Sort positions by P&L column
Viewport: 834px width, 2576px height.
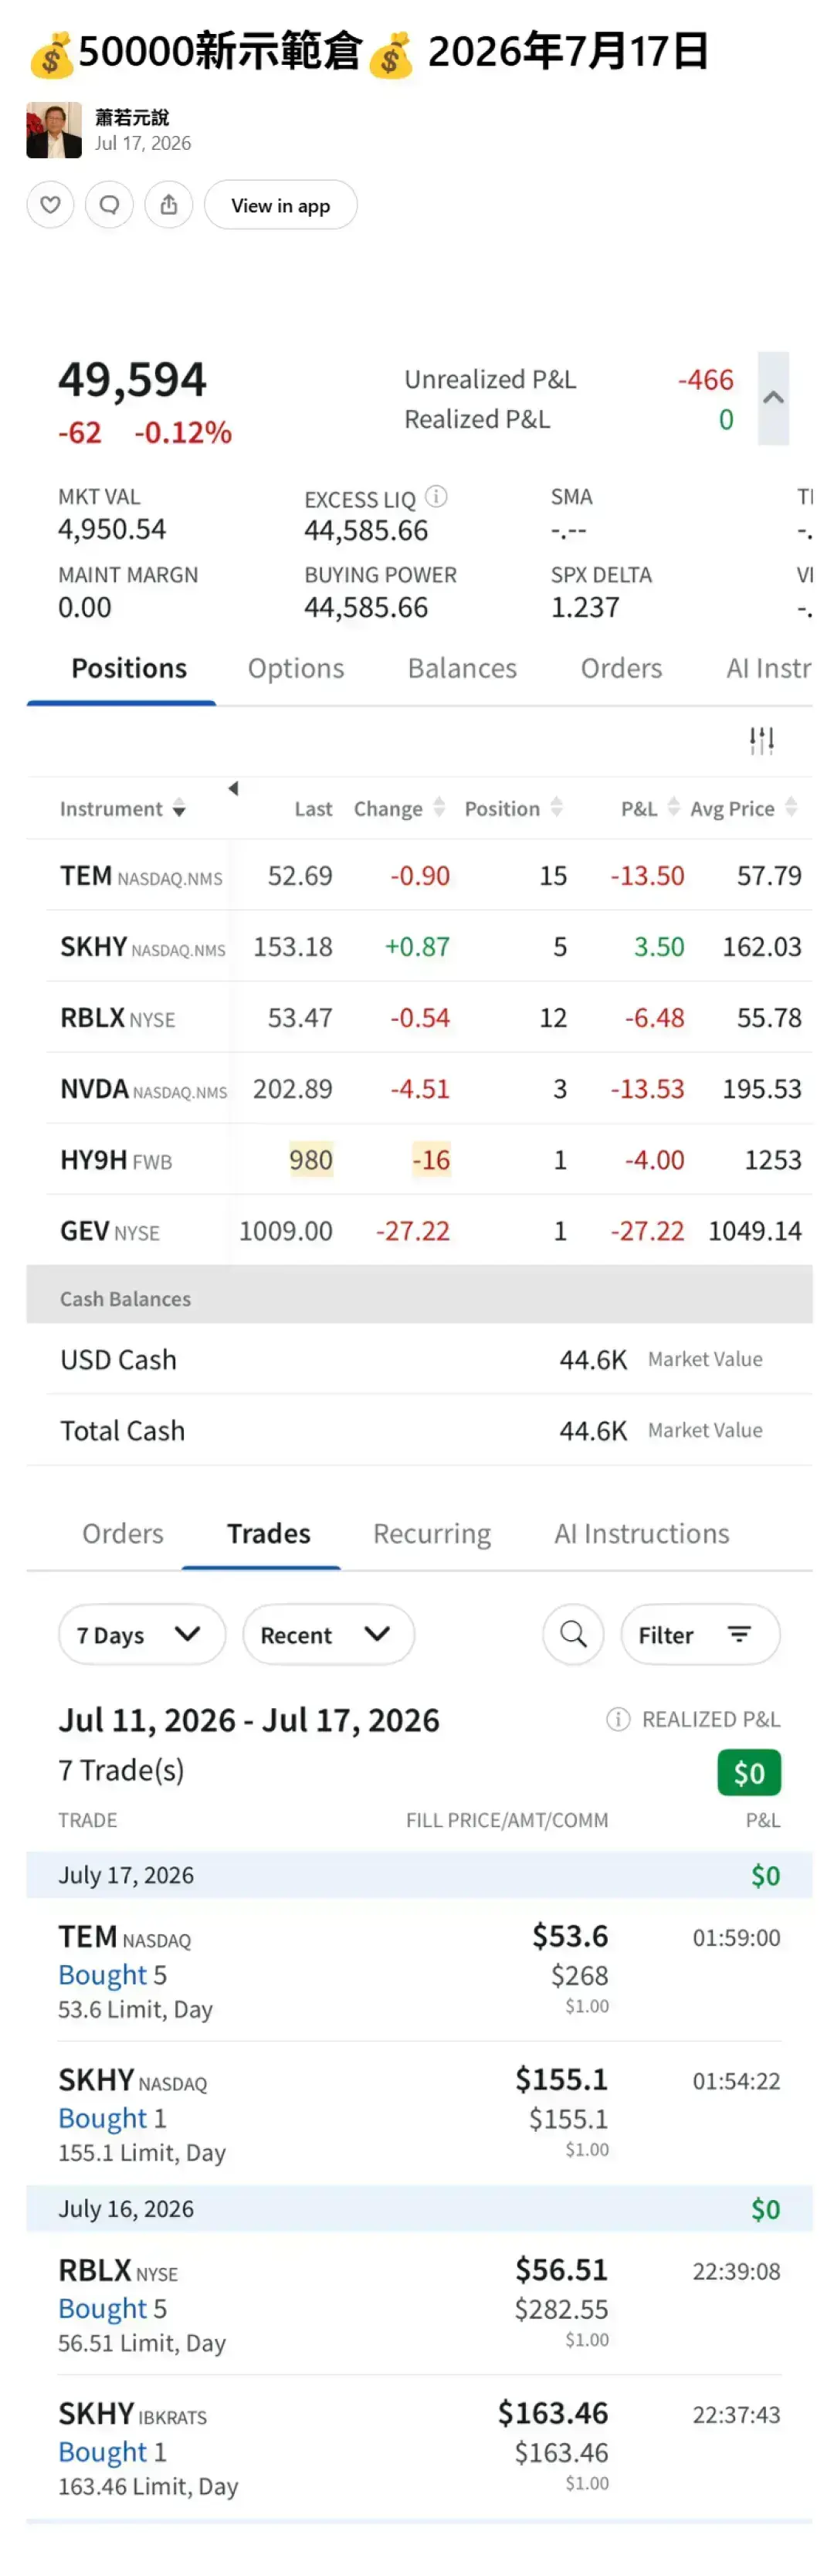(x=650, y=808)
